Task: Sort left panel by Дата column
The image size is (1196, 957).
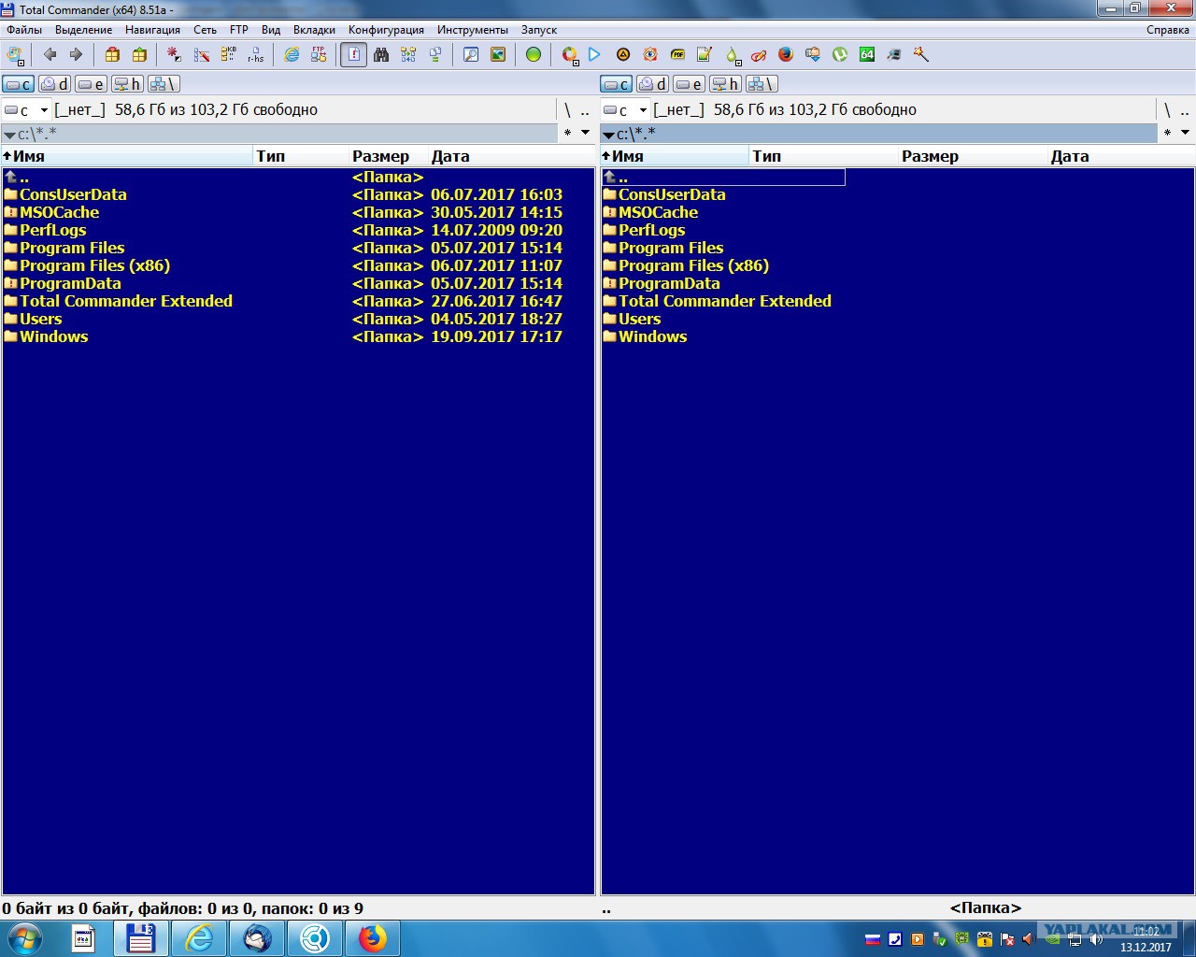Action: (510, 156)
